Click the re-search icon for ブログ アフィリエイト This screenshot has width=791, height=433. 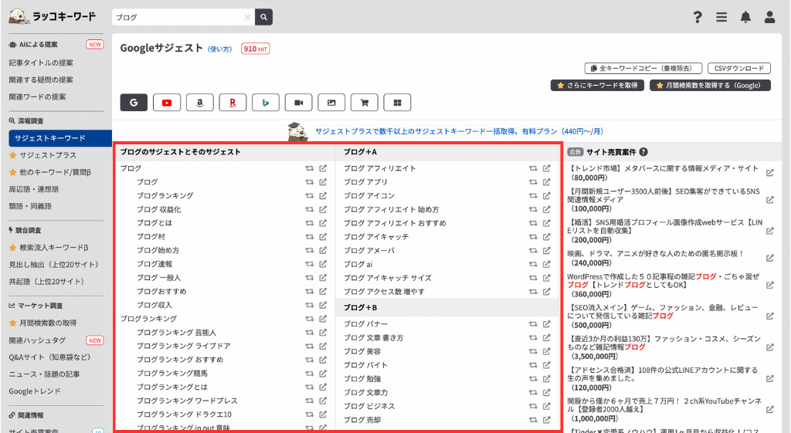pos(533,168)
